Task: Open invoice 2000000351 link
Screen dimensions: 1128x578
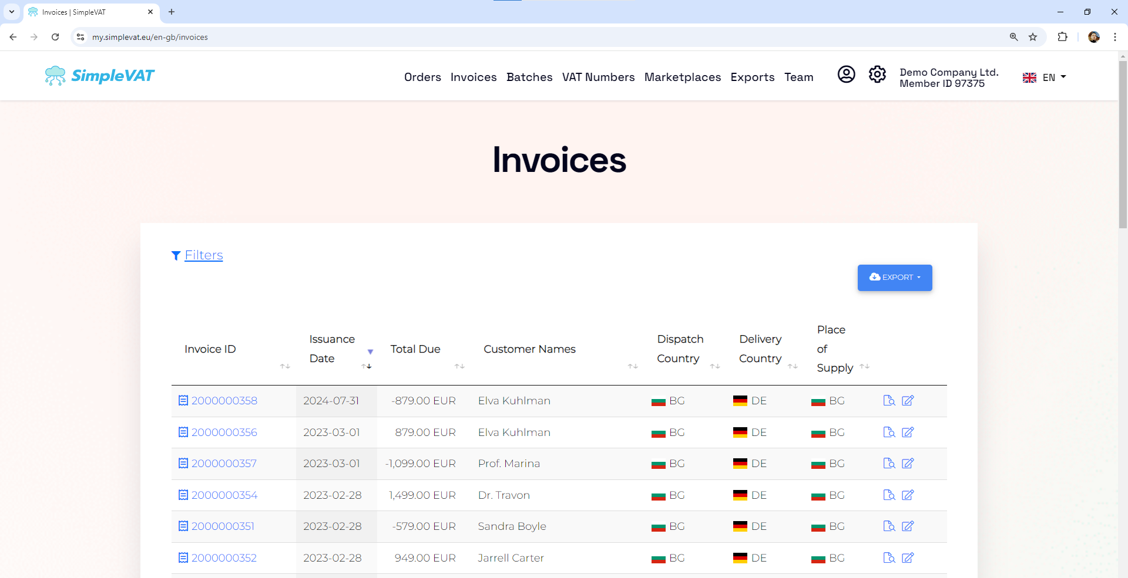Action: click(223, 526)
